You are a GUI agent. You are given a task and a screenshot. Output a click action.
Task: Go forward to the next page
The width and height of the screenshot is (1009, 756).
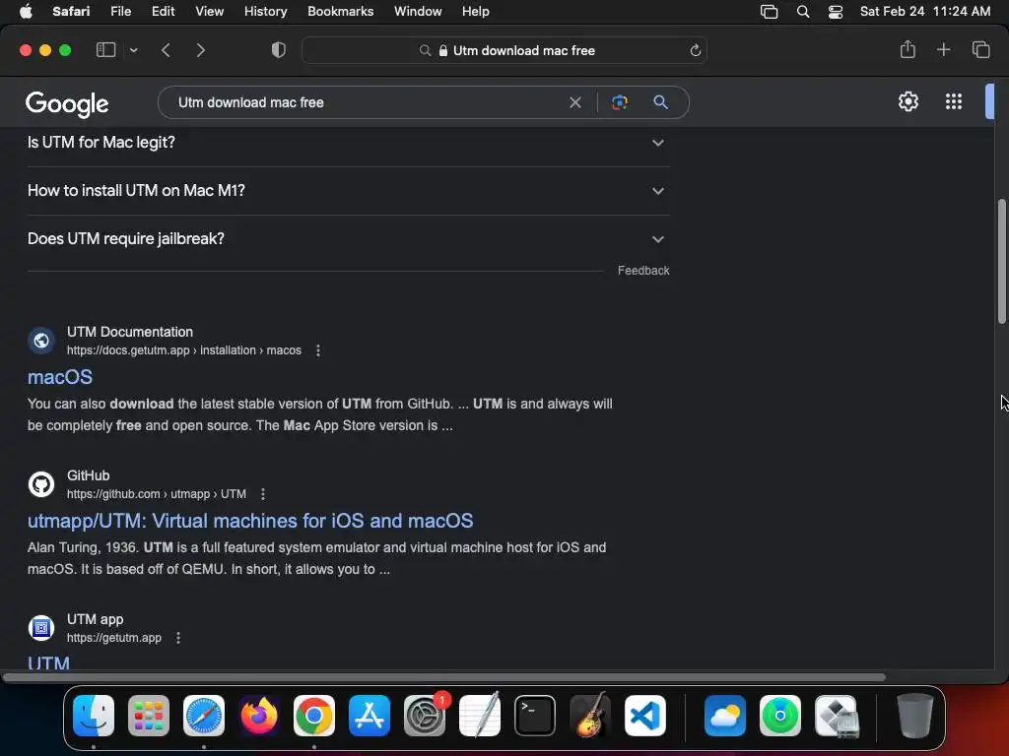pyautogui.click(x=201, y=50)
